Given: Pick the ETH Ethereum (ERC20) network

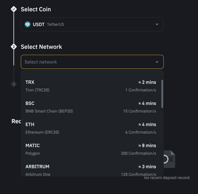Looking at the screenshot, I should 91,128.
